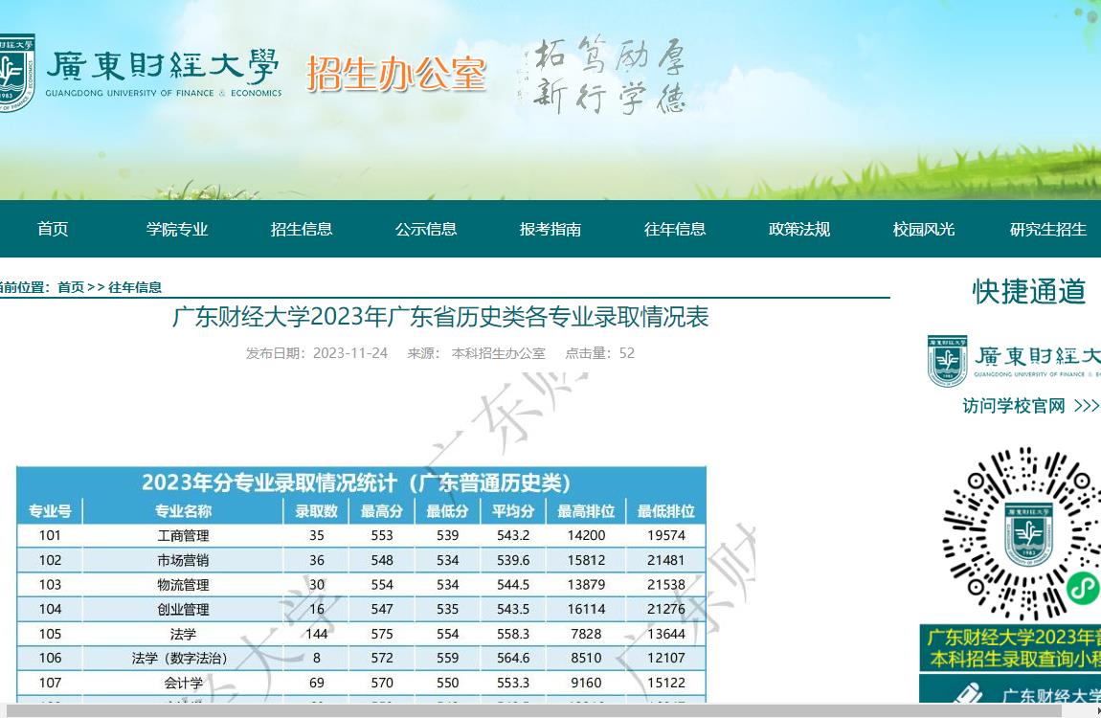Select 公示信息 from the navigation bar
Screen dimensions: 1101x718
click(425, 229)
